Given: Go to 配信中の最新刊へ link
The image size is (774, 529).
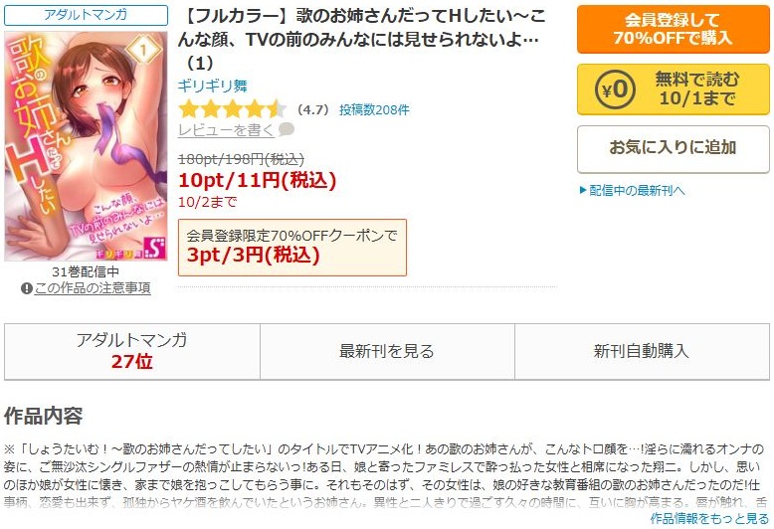Looking at the screenshot, I should (x=638, y=191).
